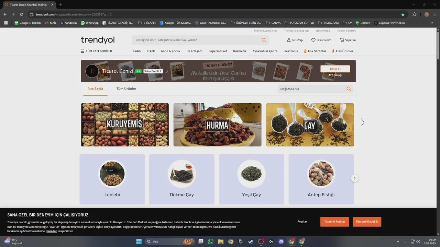Open the KURUYEMİŞ banner
The image size is (440, 247).
coord(125,125)
